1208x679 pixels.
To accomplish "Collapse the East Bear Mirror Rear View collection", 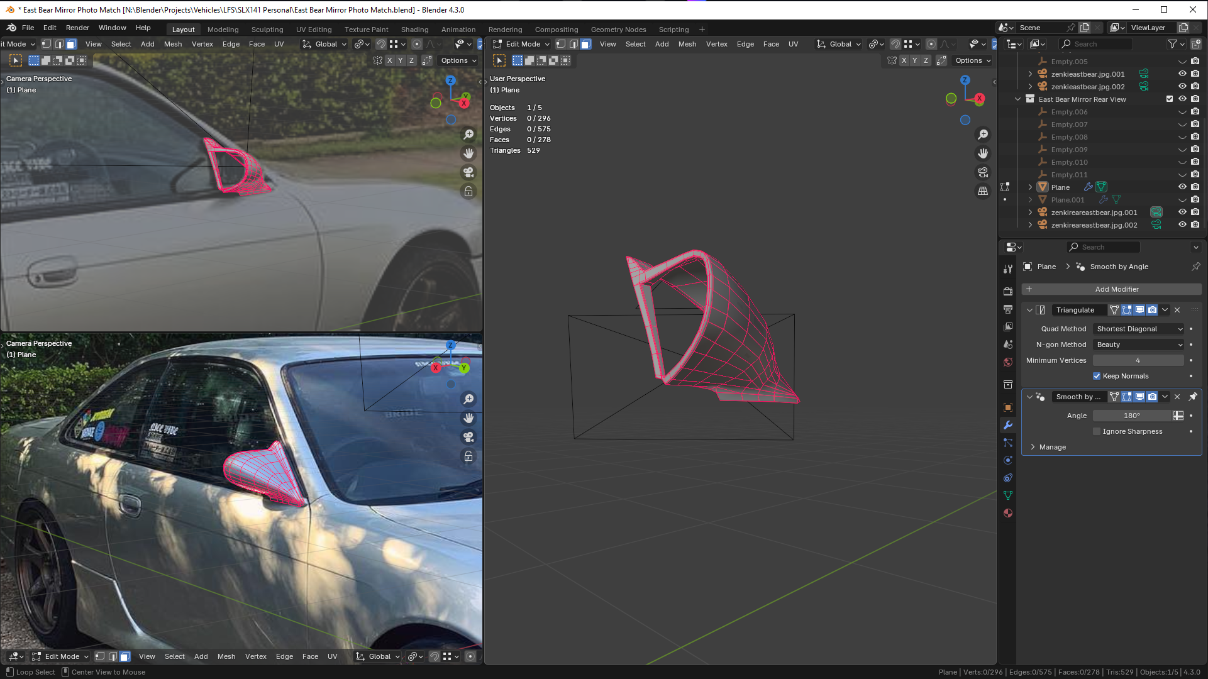I will pyautogui.click(x=1017, y=99).
